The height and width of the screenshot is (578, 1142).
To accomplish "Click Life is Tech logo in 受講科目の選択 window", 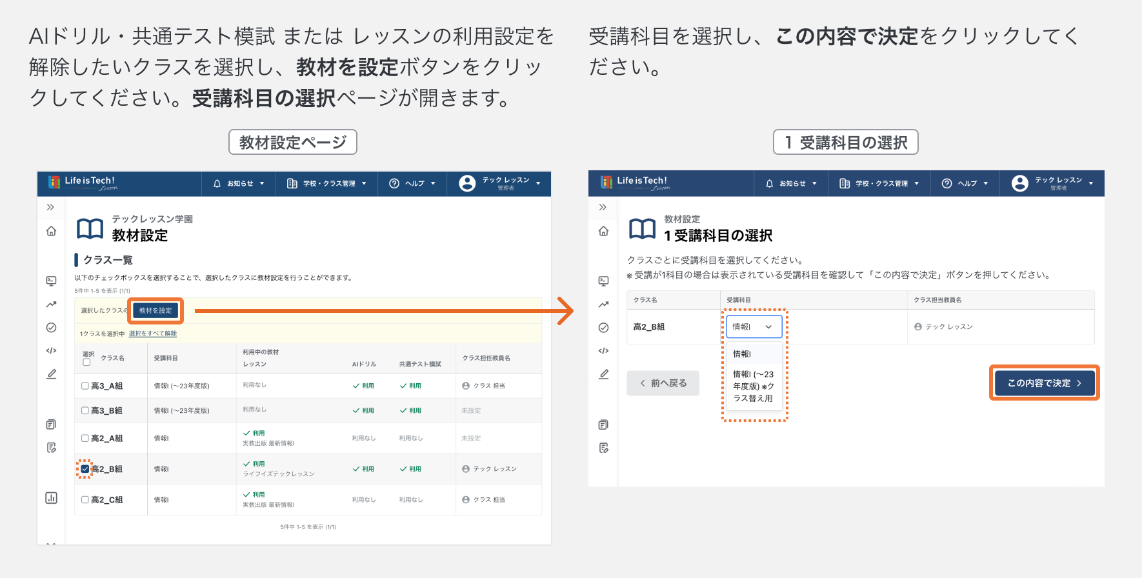I will [x=635, y=183].
